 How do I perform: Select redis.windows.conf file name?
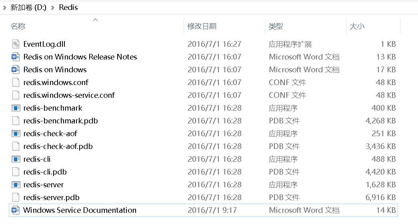pyautogui.click(x=56, y=82)
